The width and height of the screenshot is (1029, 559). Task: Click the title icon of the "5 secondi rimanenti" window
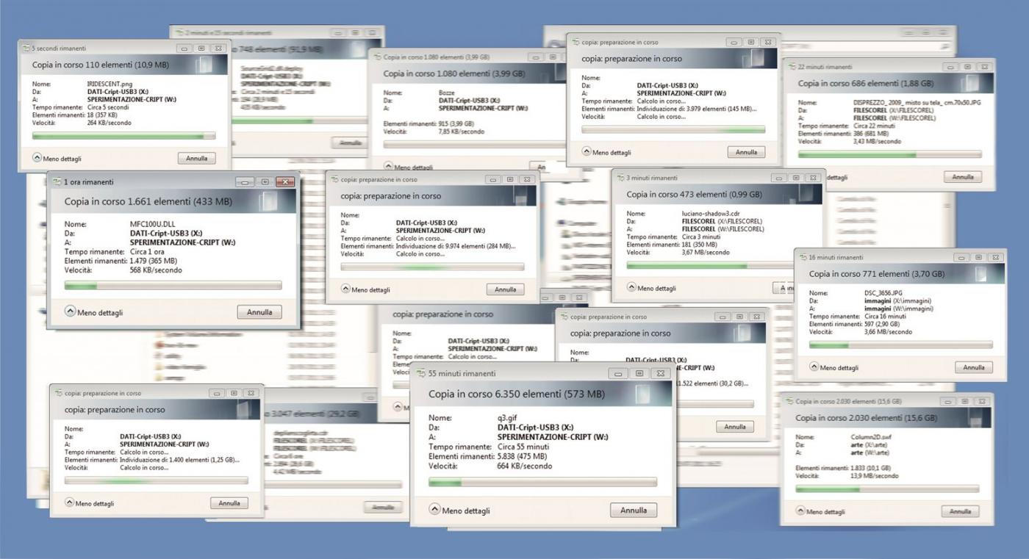tap(26, 48)
